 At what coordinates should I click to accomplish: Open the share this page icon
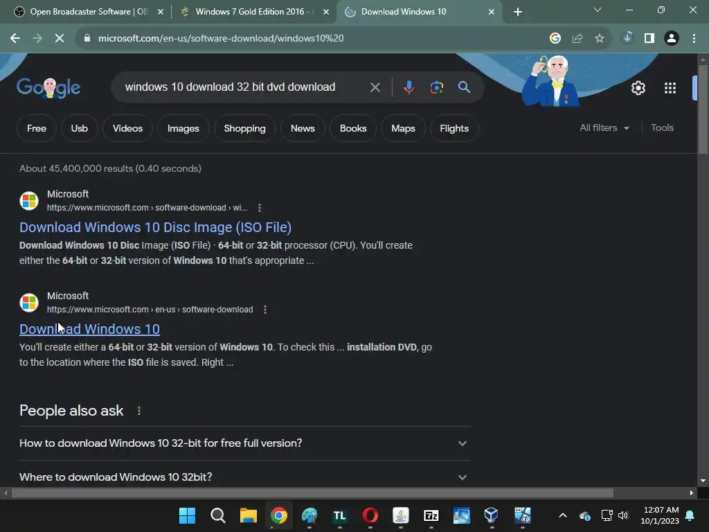(x=577, y=39)
